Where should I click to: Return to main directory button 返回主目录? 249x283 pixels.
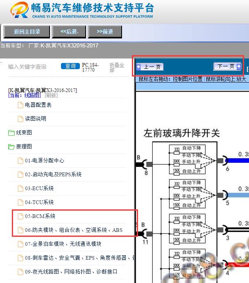tap(27, 32)
